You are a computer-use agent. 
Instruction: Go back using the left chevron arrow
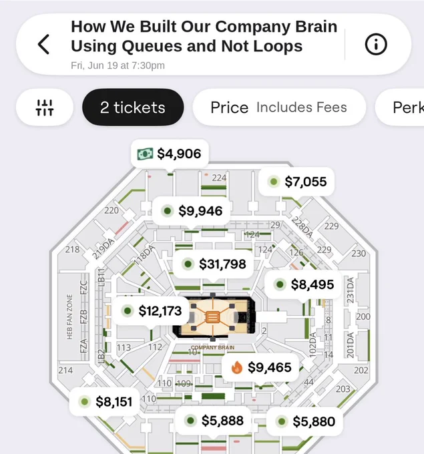(44, 44)
